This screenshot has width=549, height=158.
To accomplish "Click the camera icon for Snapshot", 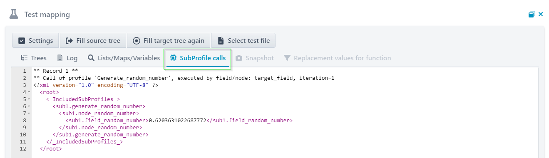I will (239, 58).
